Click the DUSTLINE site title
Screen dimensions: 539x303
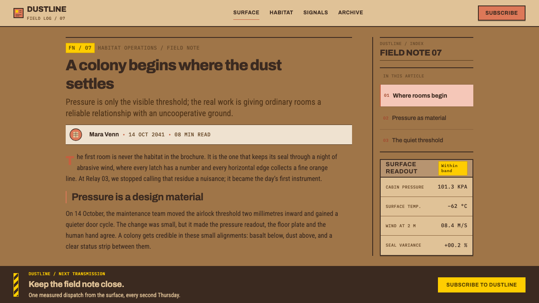click(x=47, y=9)
